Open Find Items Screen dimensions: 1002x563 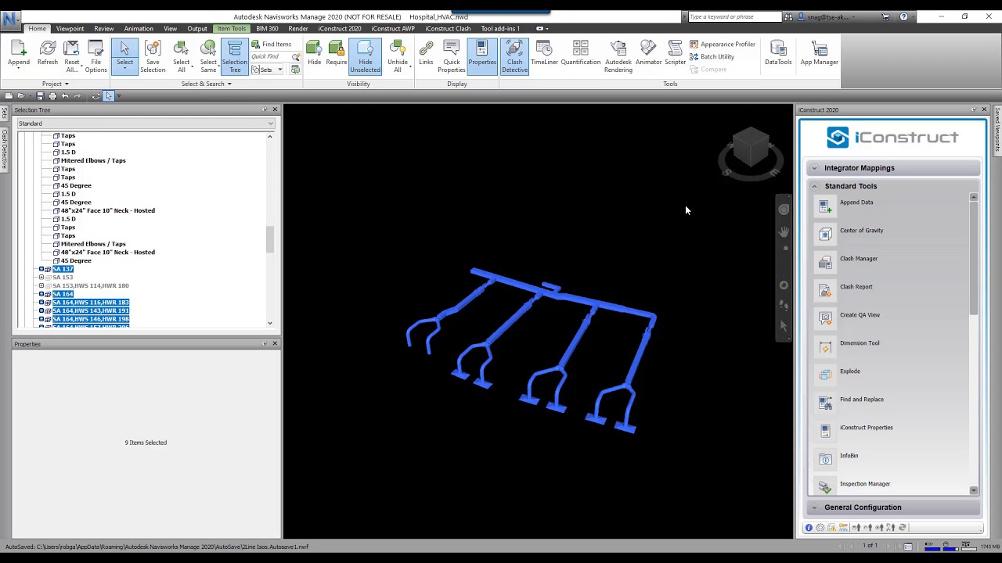tap(272, 45)
